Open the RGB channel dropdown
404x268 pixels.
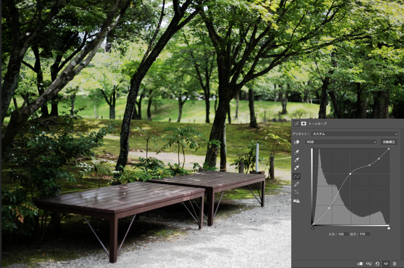tap(341, 142)
